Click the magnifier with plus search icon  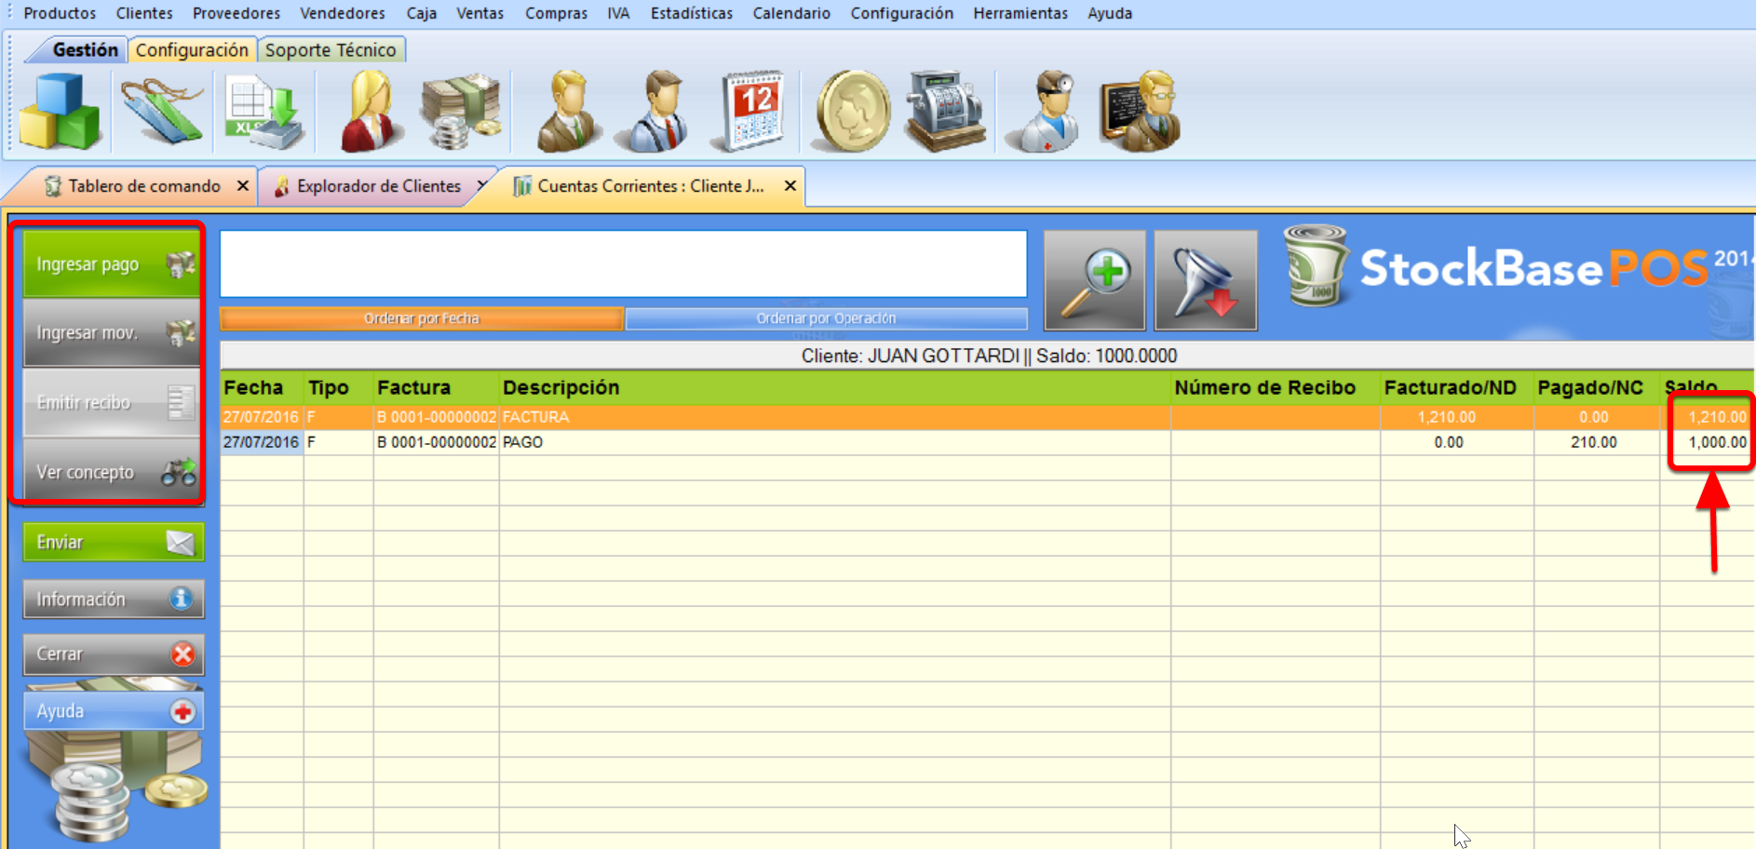1095,280
